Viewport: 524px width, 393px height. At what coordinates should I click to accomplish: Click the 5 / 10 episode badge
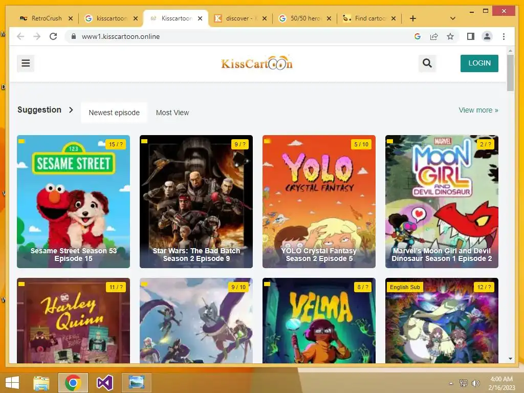pyautogui.click(x=361, y=144)
